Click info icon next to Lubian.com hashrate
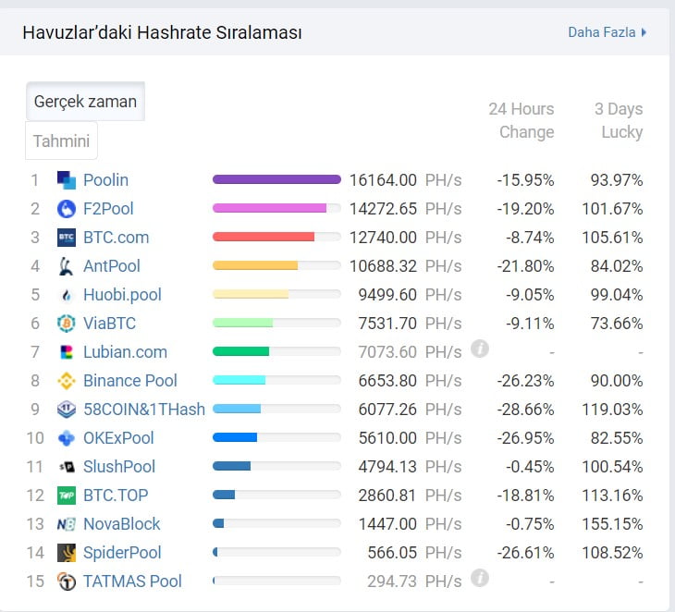The image size is (675, 612). (479, 349)
